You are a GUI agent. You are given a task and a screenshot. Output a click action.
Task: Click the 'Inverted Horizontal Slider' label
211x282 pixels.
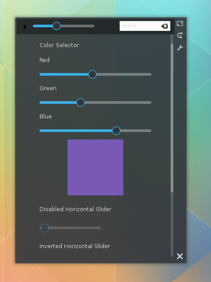75,246
